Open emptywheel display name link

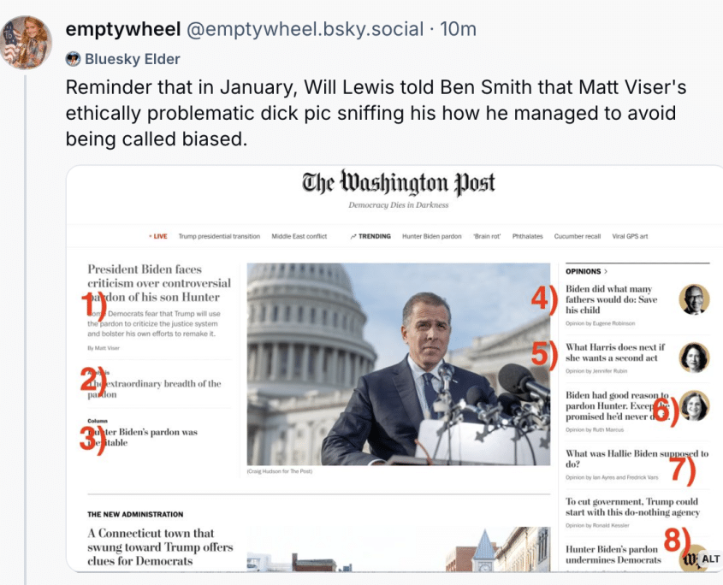(x=122, y=29)
